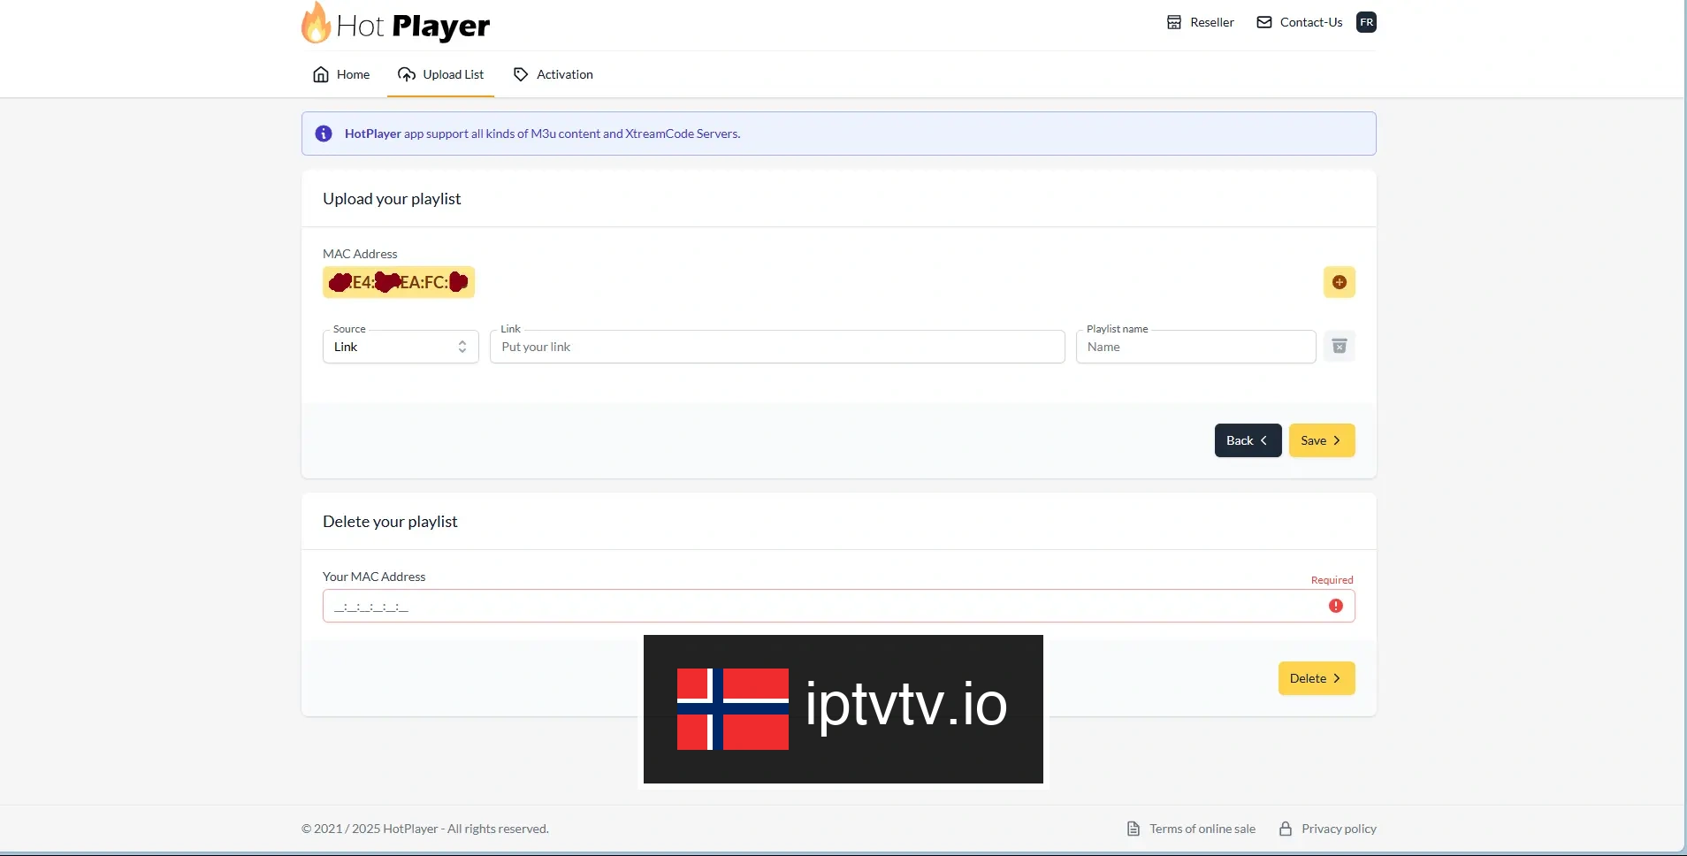This screenshot has height=856, width=1687.
Task: Open the Source dropdown set to Link
Action: click(401, 347)
